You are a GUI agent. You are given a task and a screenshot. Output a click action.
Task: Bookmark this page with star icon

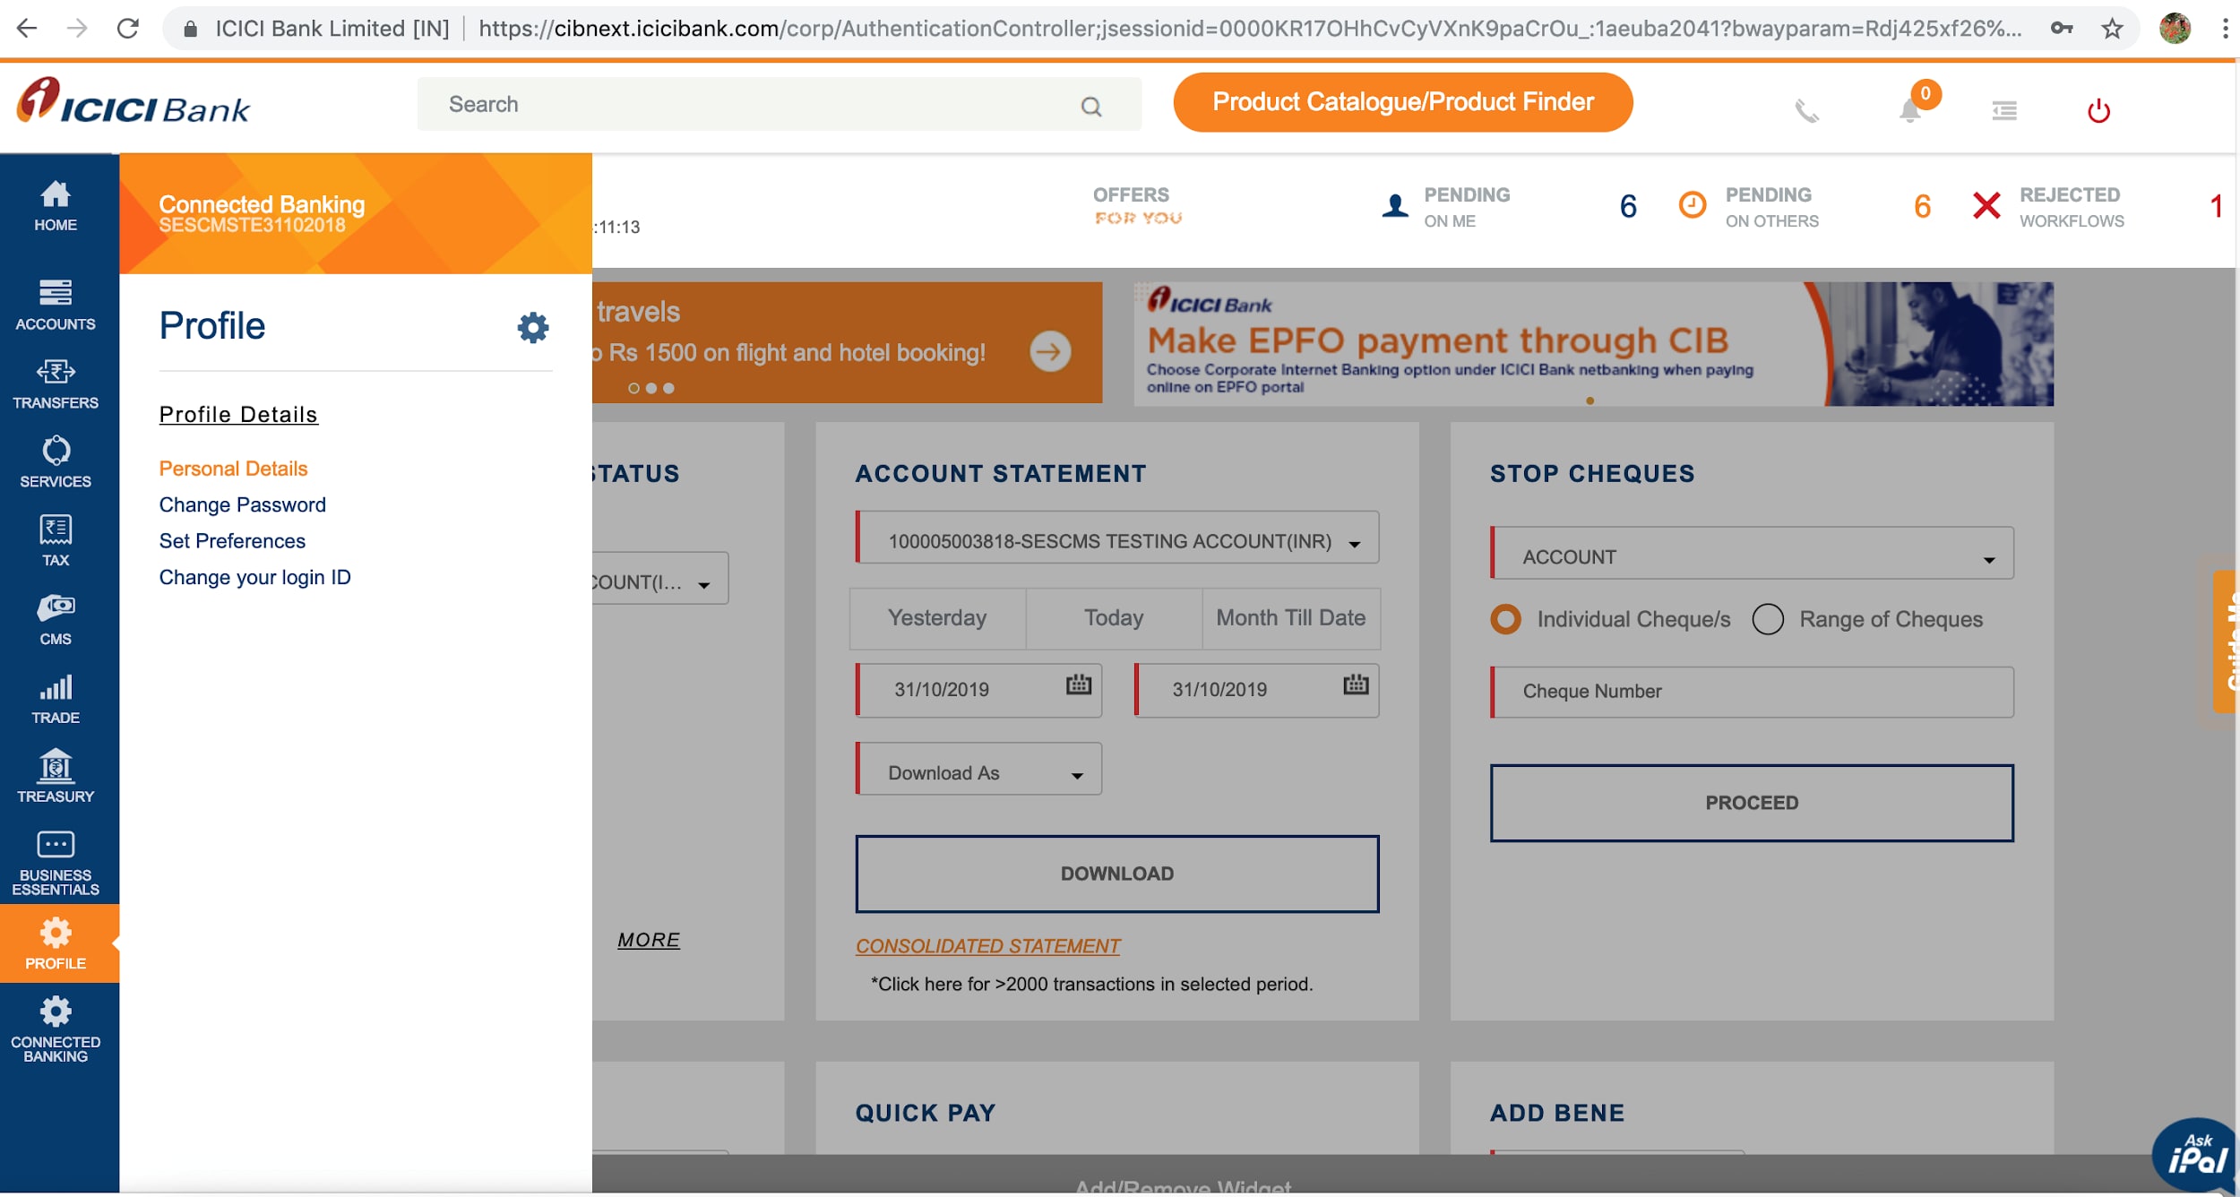pyautogui.click(x=2112, y=29)
